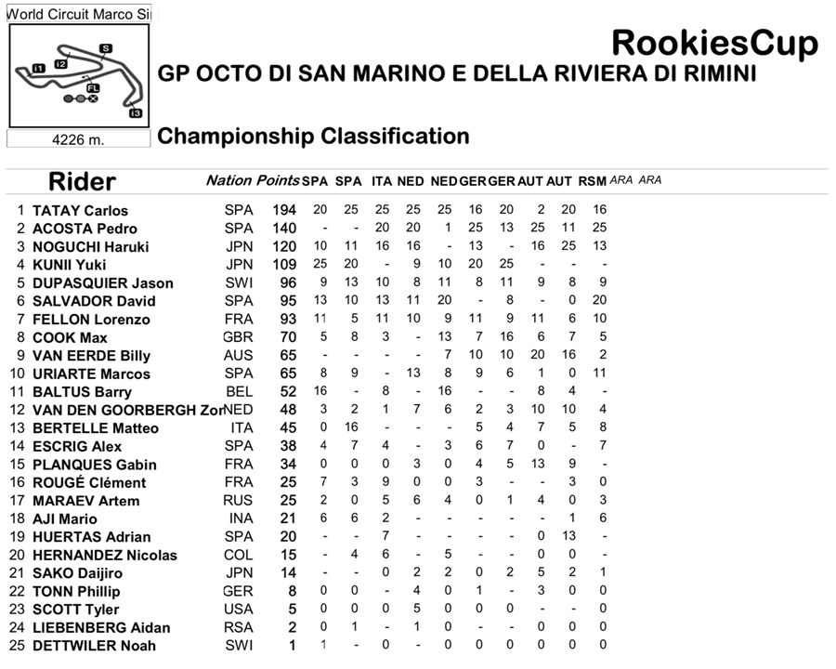Click the RookiesCup title text
The width and height of the screenshot is (836, 669).
[x=714, y=44]
